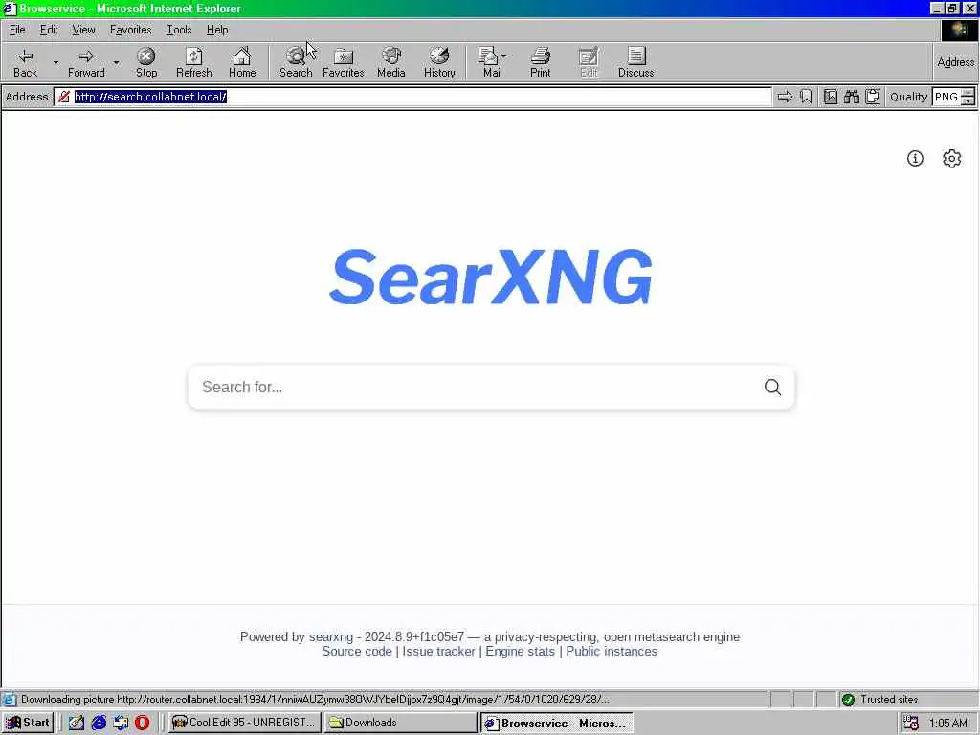Screen dimensions: 980x735
Task: Click the task scheduler tray icon
Action: pyautogui.click(x=911, y=724)
